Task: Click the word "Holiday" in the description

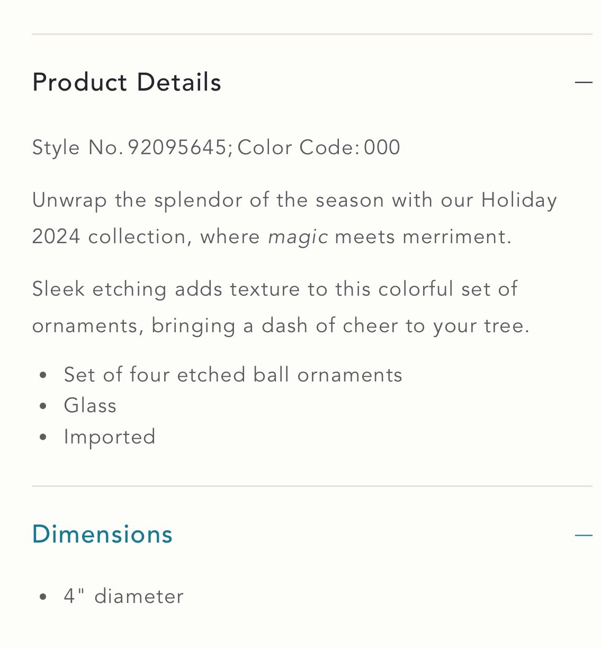Action: click(519, 200)
